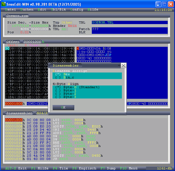The image size is (175, 171).
Task: Confirm the Disassembler dialog with OK
Action: tap(63, 107)
